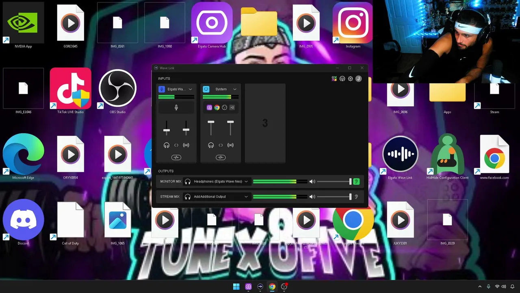Mute the Monitor Mix output speaker
Image resolution: width=520 pixels, height=293 pixels.
pos(312,181)
